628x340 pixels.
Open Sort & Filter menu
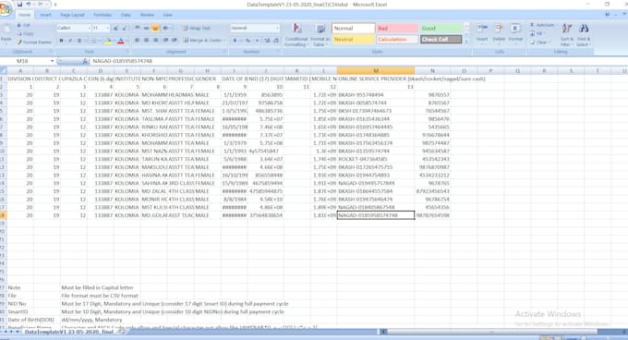(x=567, y=34)
